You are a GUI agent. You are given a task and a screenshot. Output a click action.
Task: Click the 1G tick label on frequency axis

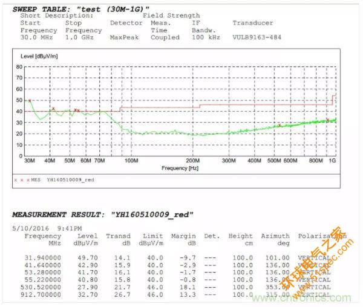coord(332,161)
